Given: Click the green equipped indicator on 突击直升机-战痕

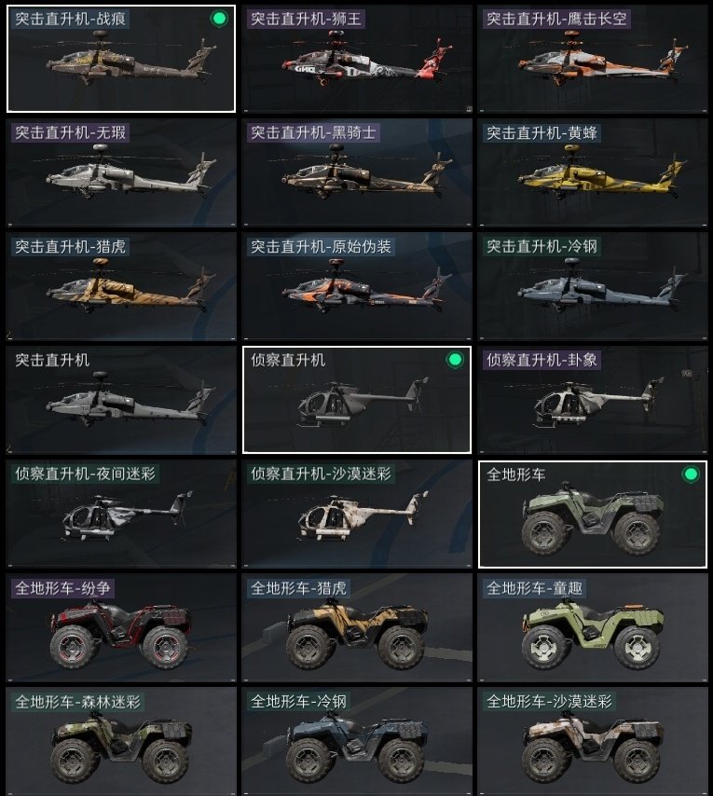Looking at the screenshot, I should click(219, 19).
